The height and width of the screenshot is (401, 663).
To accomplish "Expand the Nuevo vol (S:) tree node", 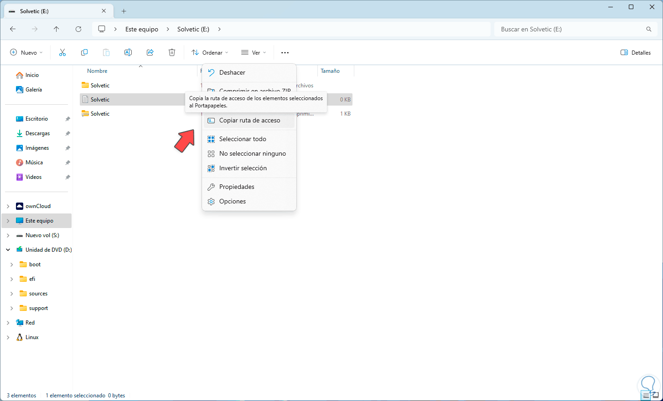I will tap(8, 235).
